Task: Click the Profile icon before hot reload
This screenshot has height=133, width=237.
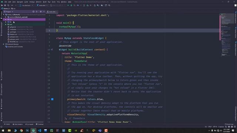Action: point(78,5)
